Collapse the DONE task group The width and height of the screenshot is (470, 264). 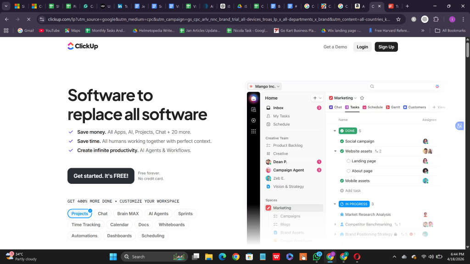pos(335,131)
